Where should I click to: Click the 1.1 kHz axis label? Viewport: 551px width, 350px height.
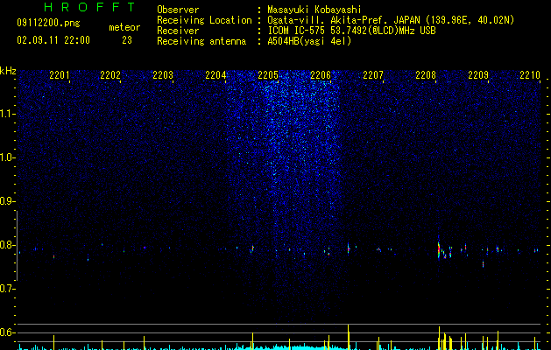click(x=7, y=114)
